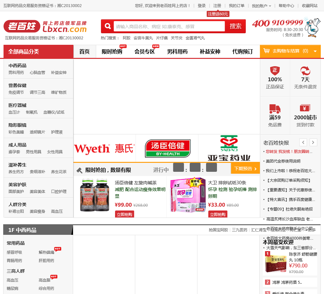The width and height of the screenshot is (324, 294).
Task: Select 血糖仪/试纸 subcategory
Action: (x=54, y=112)
